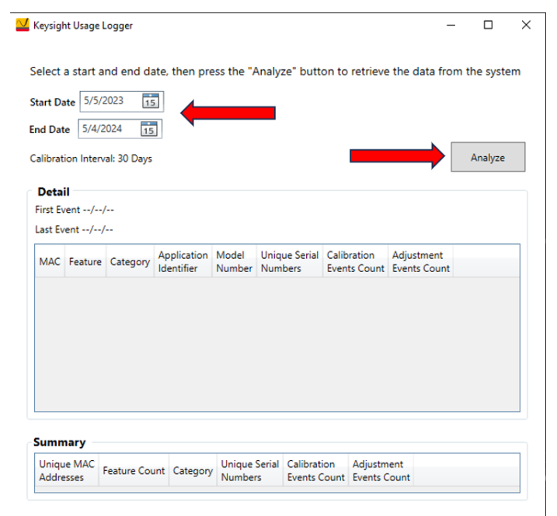
Task: Open the End Date calendar picker
Action: (x=148, y=130)
